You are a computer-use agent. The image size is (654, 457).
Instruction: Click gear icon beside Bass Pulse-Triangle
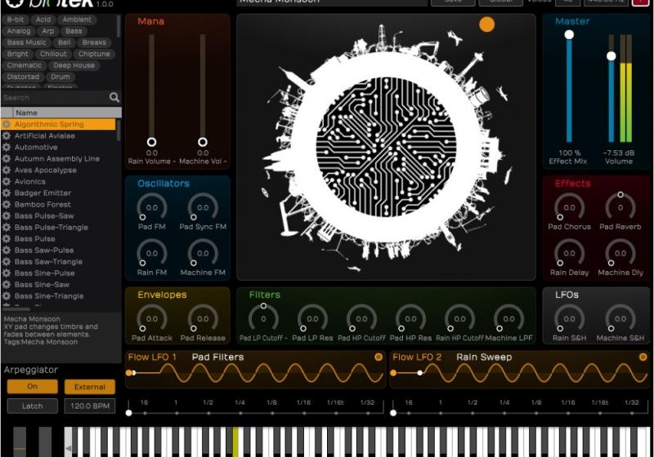[7, 227]
